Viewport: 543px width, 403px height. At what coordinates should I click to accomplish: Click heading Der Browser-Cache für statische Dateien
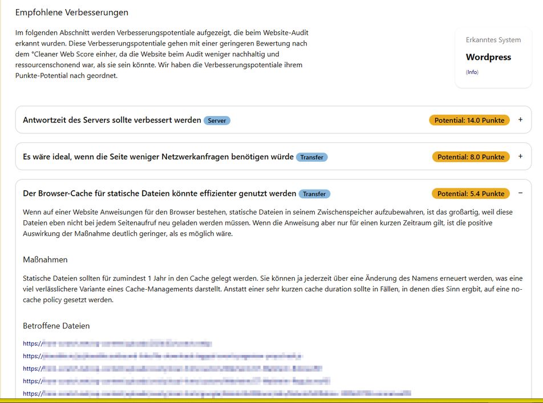160,193
